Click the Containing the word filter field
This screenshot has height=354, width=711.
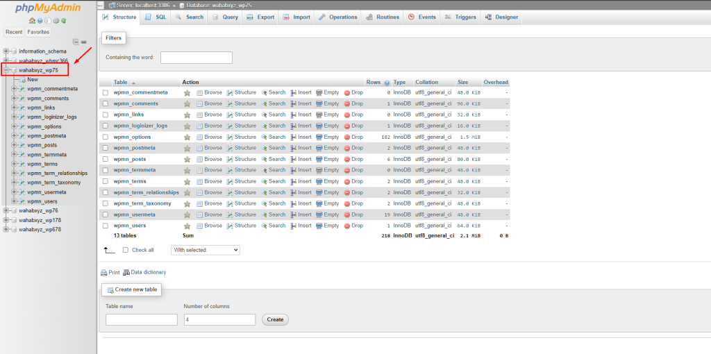tap(196, 58)
